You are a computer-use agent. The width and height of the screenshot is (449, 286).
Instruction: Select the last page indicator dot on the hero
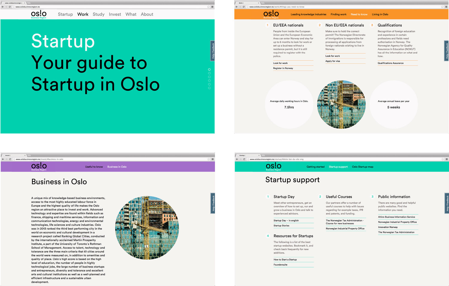[x=209, y=88]
